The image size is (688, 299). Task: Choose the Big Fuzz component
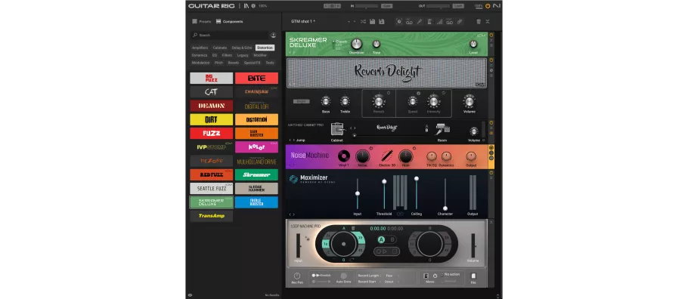coord(212,78)
